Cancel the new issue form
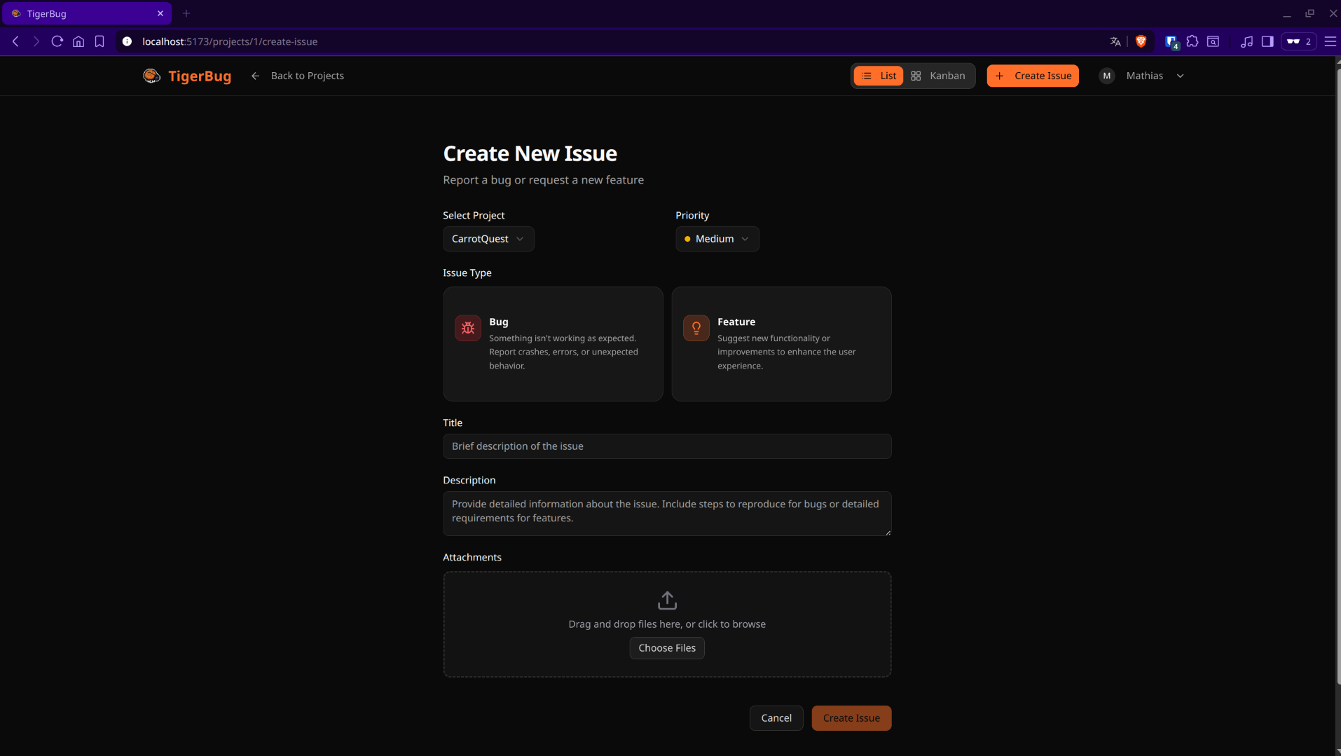This screenshot has width=1341, height=756. [776, 718]
